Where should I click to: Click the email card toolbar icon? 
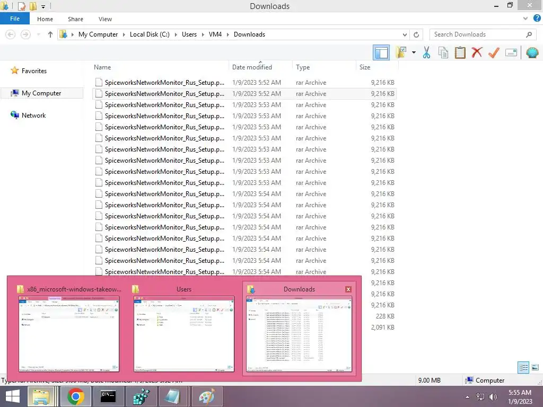511,52
